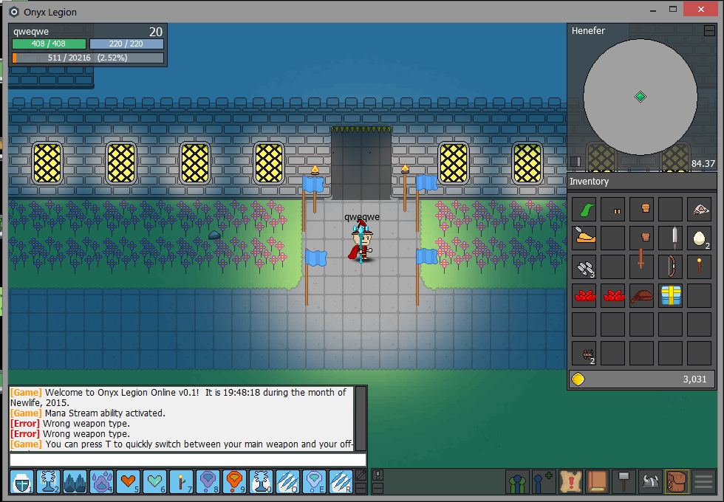Viewport: 724px width, 502px height.
Task: Use the water spout ability in slot 0
Action: [261, 481]
